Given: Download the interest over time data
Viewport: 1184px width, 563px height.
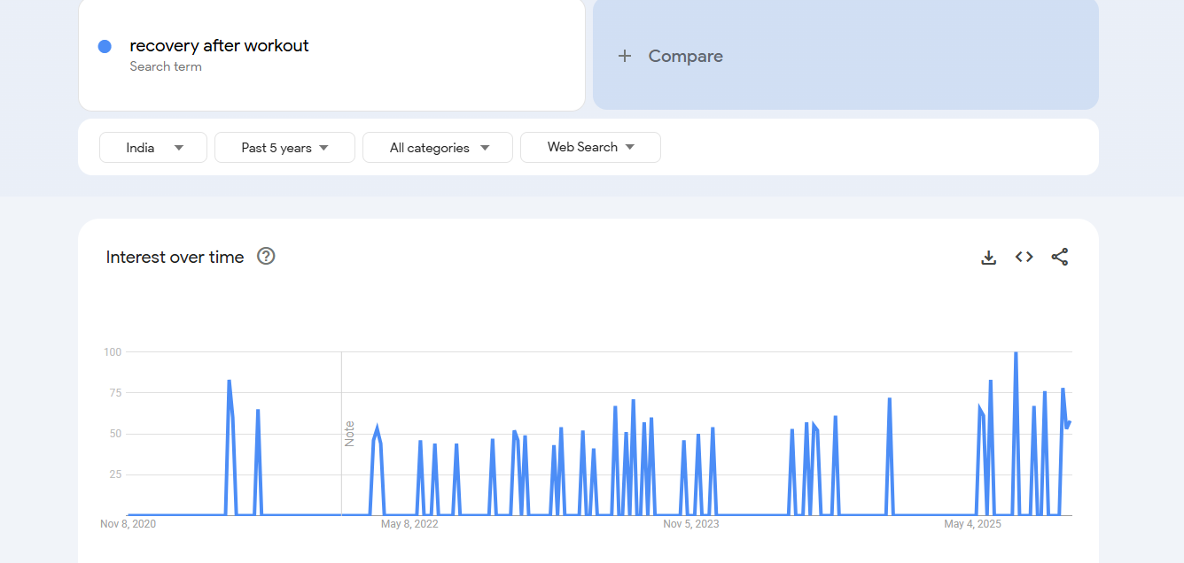Looking at the screenshot, I should click(x=989, y=258).
